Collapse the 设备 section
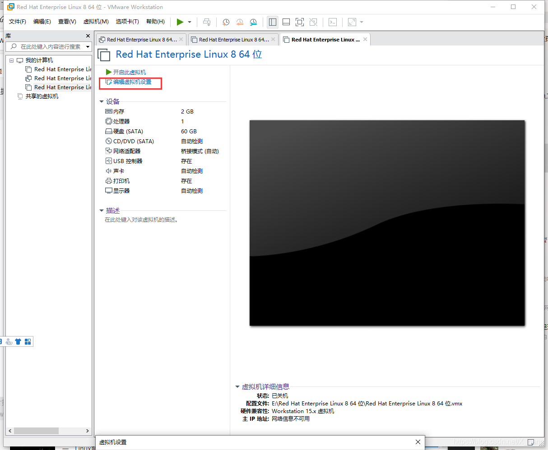Screen dimensions: 548x450 point(102,102)
